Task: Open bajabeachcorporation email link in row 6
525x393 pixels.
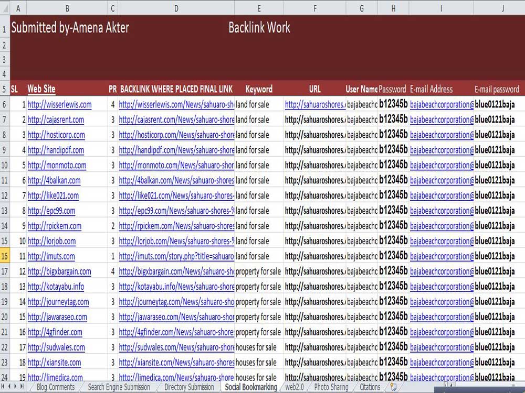Action: coord(442,105)
